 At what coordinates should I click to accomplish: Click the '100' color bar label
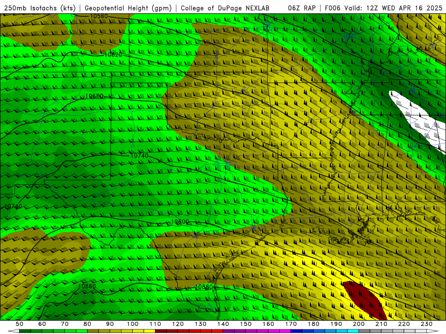[133, 324]
